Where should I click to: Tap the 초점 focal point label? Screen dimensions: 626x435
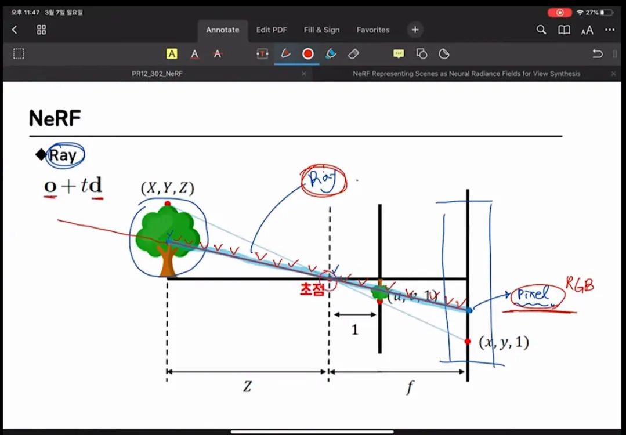(x=312, y=289)
